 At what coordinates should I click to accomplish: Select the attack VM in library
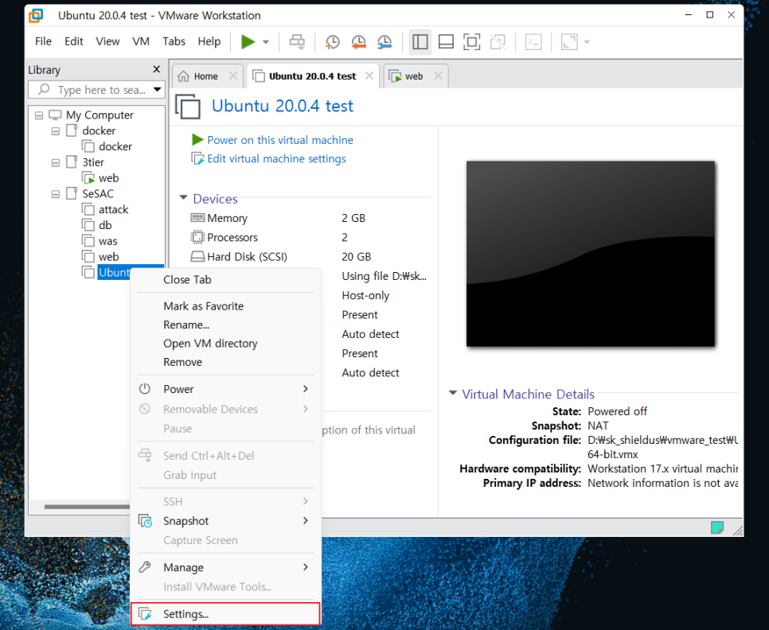105,210
